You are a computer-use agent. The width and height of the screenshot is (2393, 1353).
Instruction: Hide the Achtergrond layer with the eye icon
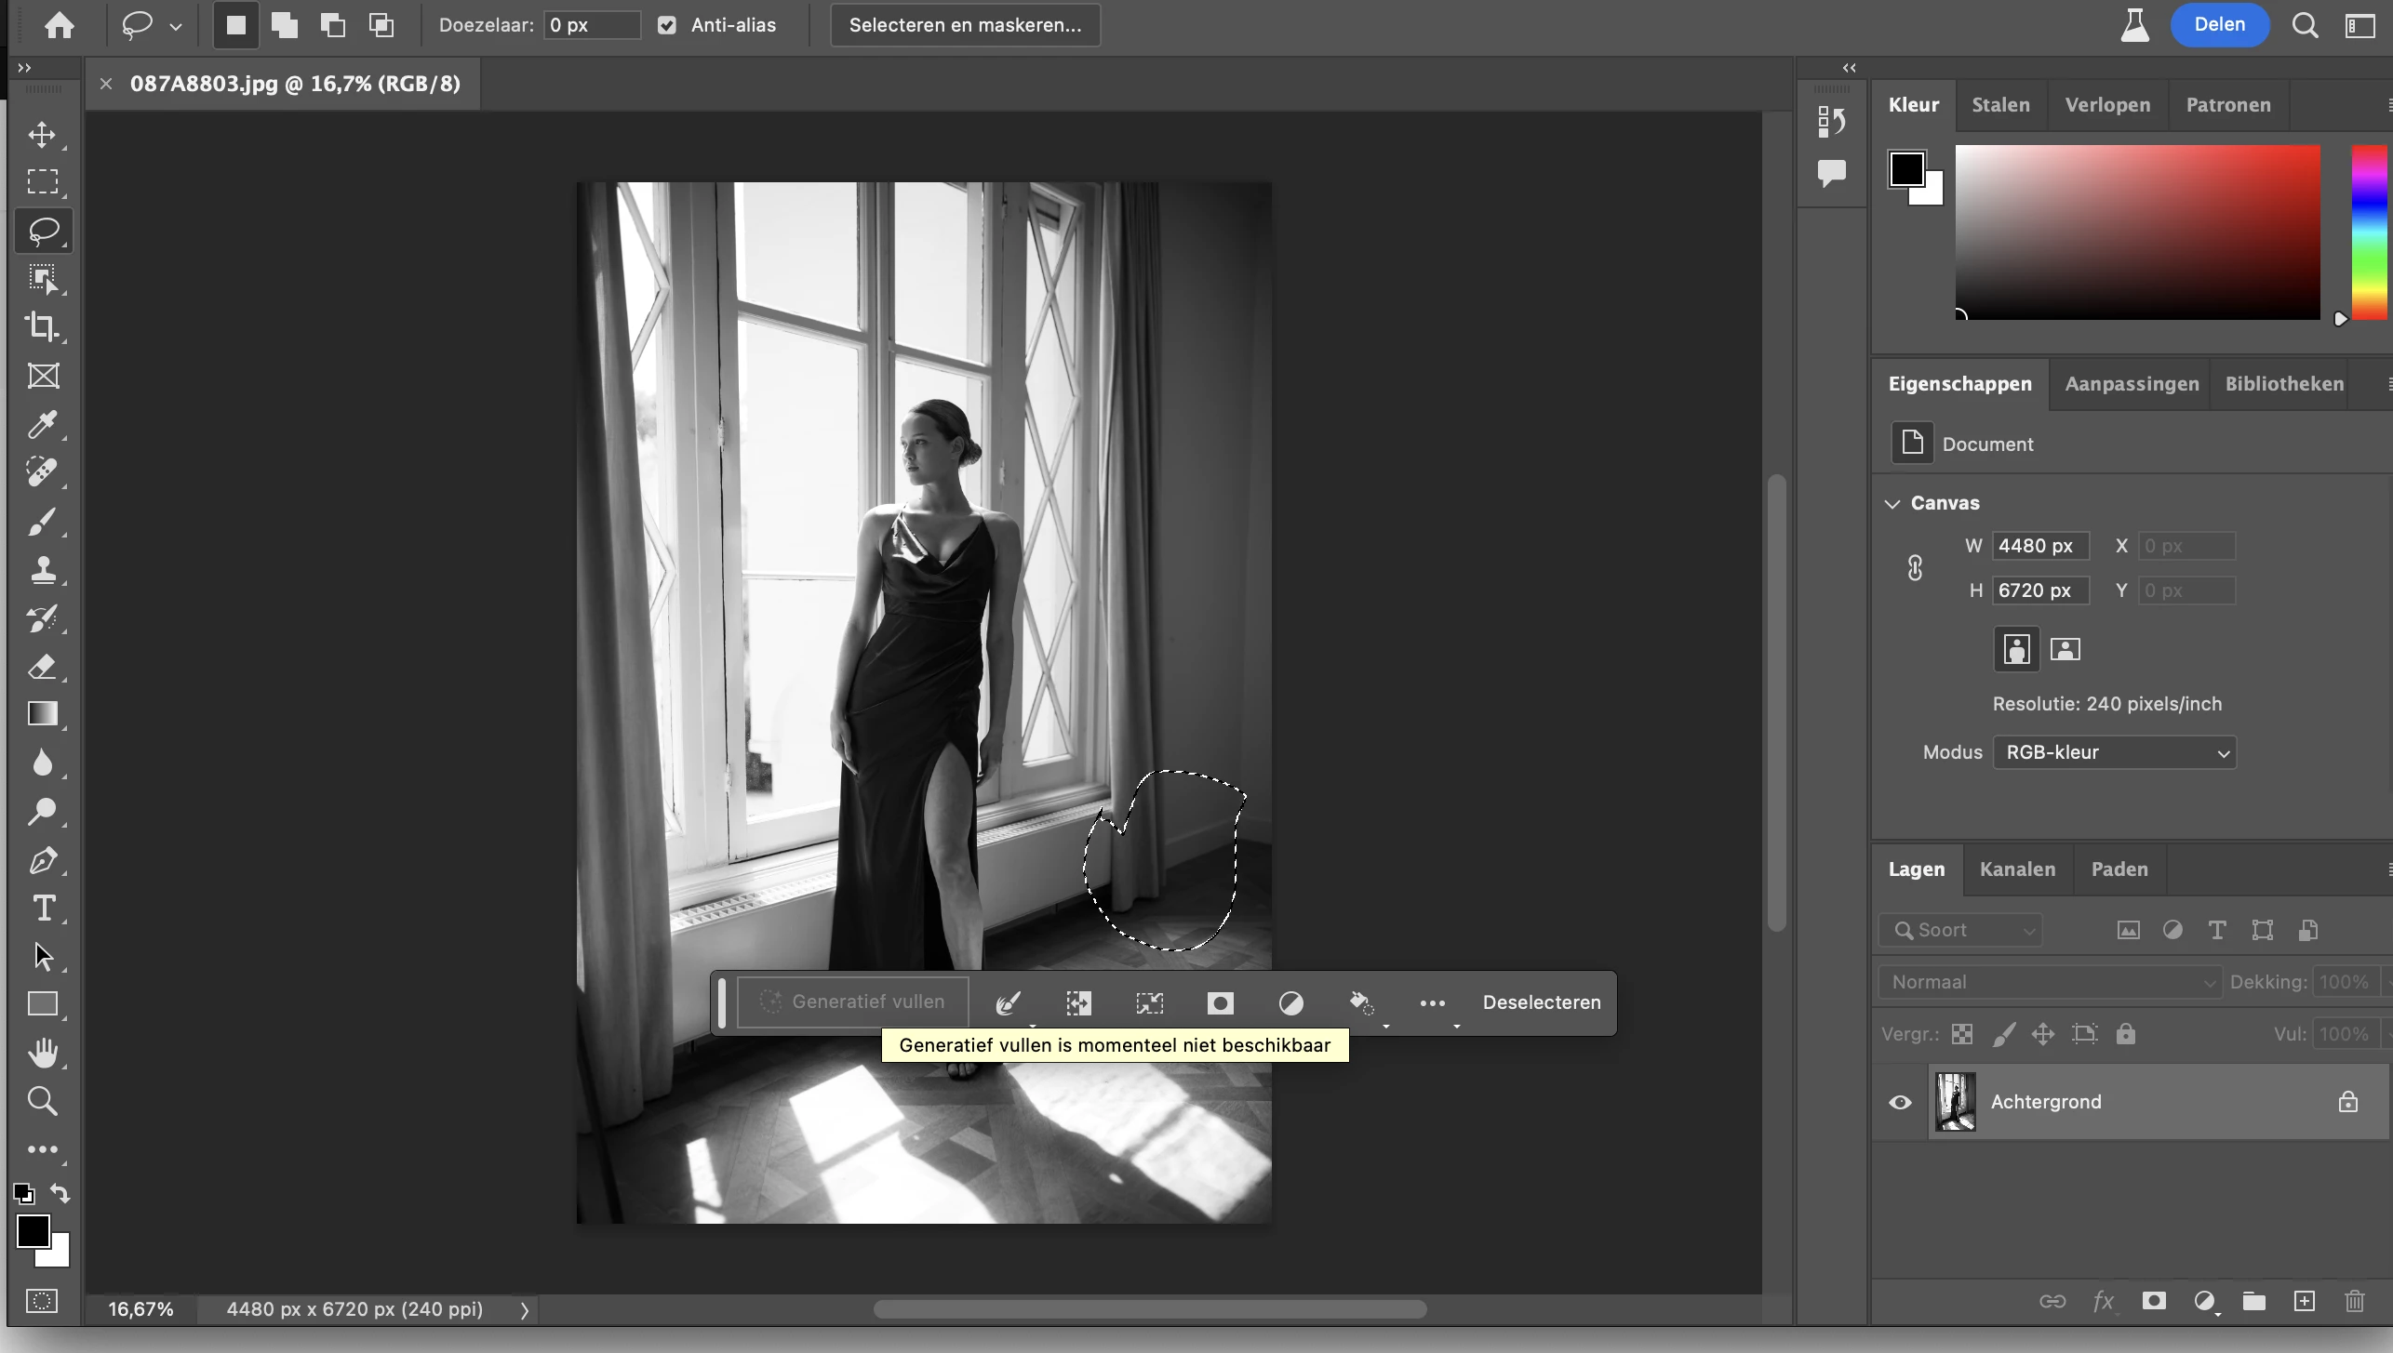point(1900,1102)
